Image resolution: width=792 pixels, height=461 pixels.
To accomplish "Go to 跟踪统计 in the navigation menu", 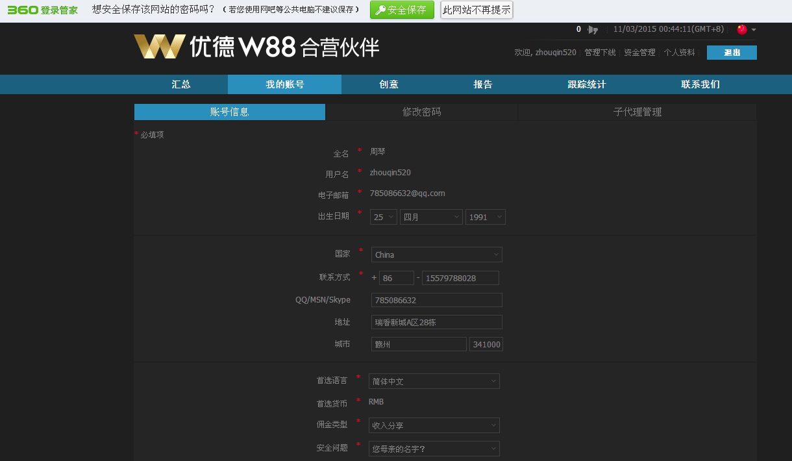I will (x=587, y=84).
